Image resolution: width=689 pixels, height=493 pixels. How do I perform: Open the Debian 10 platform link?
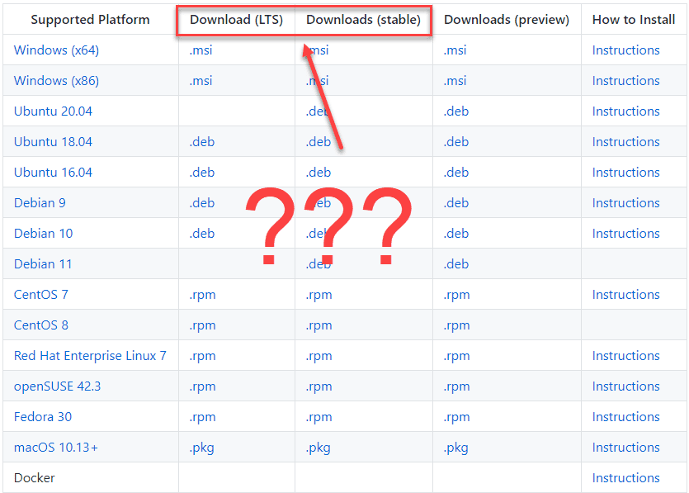44,234
